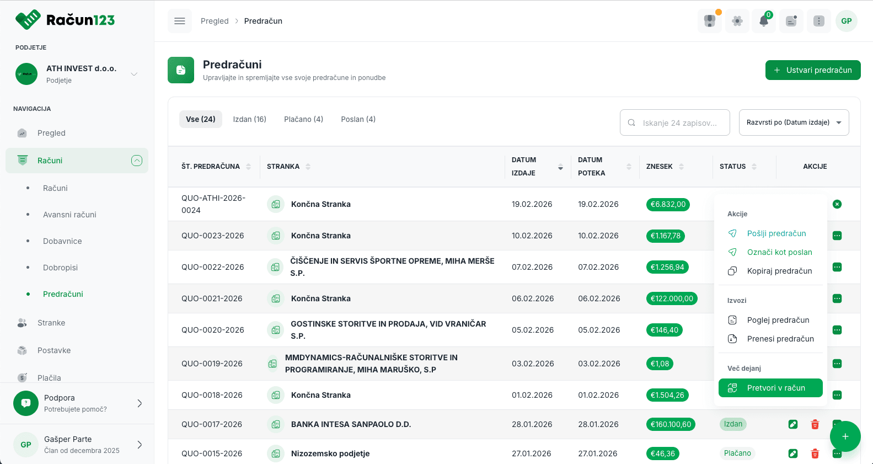The width and height of the screenshot is (873, 464).
Task: Open the Razvrsti po sort dropdown
Action: (x=794, y=122)
